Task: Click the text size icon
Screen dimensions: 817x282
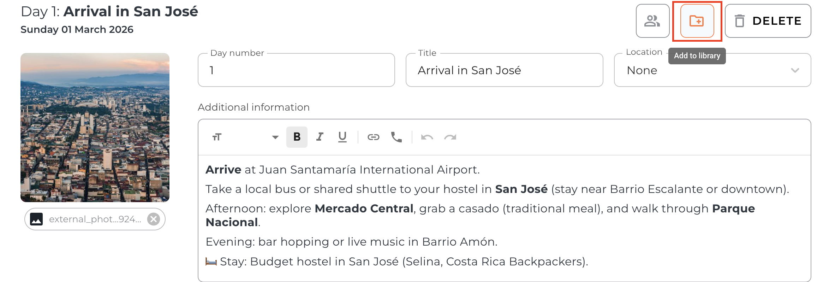Action: point(217,137)
